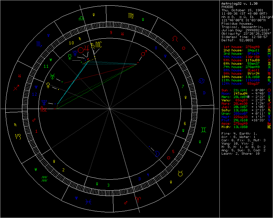Click the red Mars planet glyph in chart
Viewport: 273px width, 218px height.
[x=143, y=53]
